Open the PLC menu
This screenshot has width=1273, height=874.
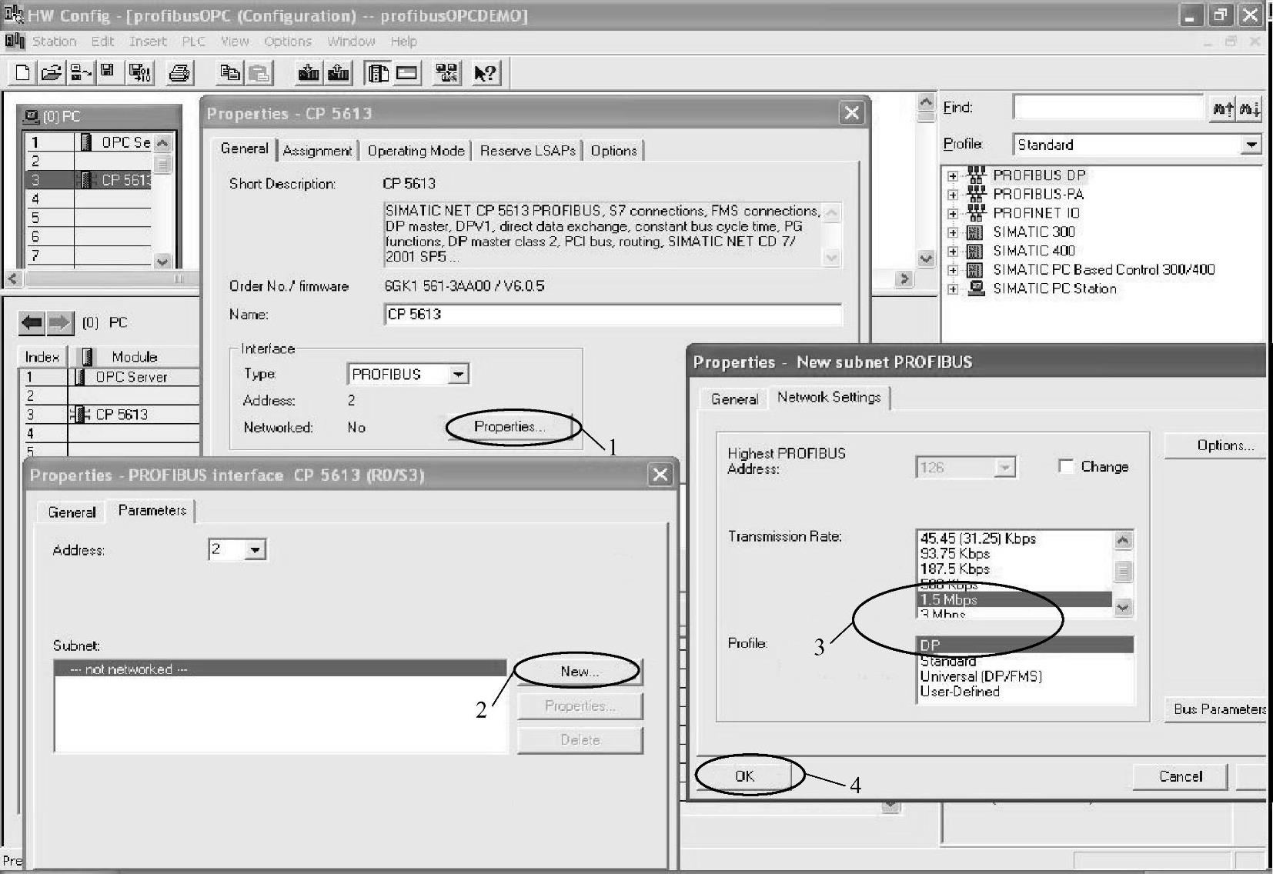point(193,42)
